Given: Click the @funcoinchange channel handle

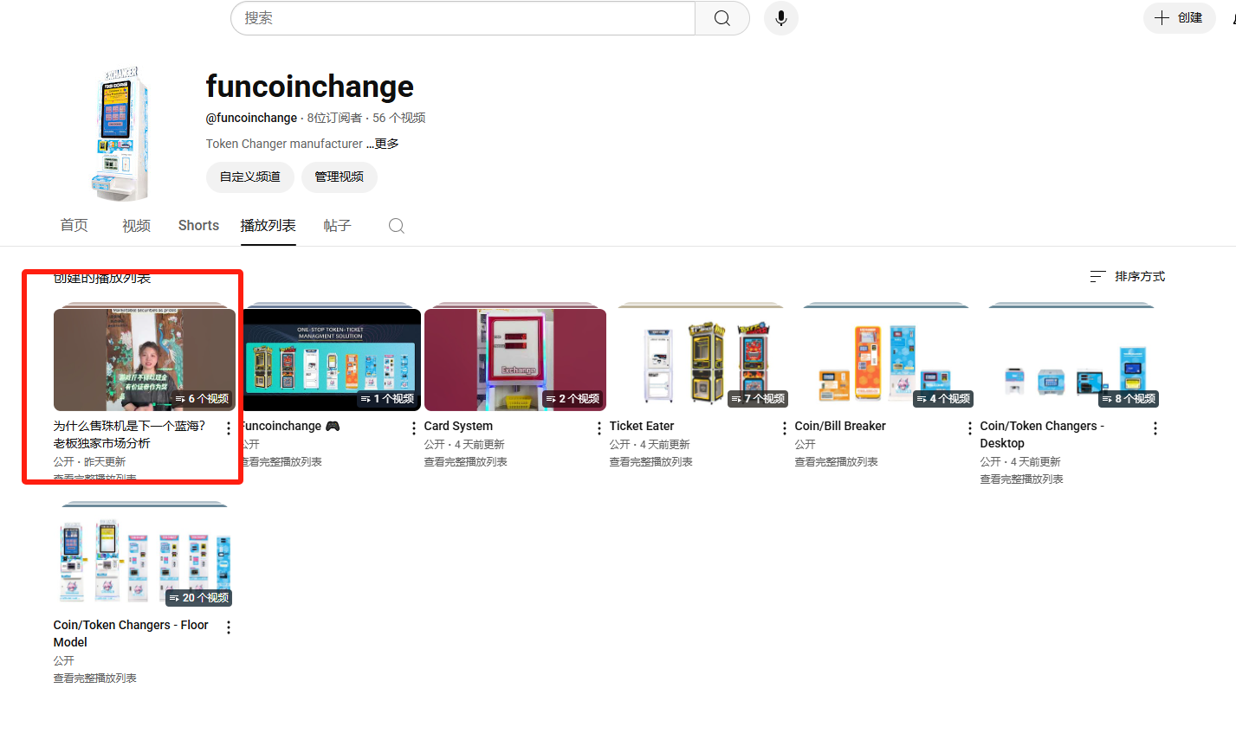Looking at the screenshot, I should click(252, 118).
